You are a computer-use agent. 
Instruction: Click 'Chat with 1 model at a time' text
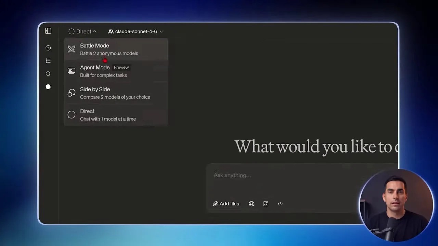(x=108, y=119)
